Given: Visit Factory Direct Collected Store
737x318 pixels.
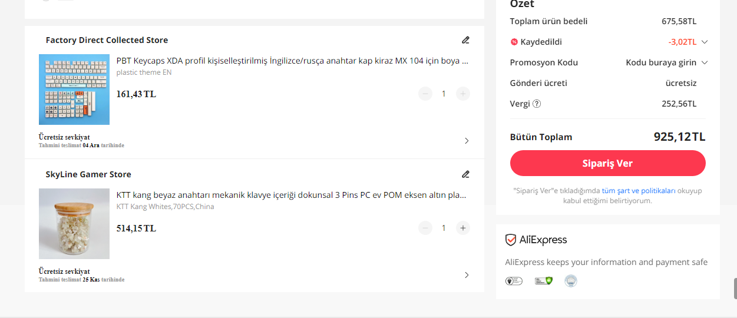Looking at the screenshot, I should click(107, 40).
